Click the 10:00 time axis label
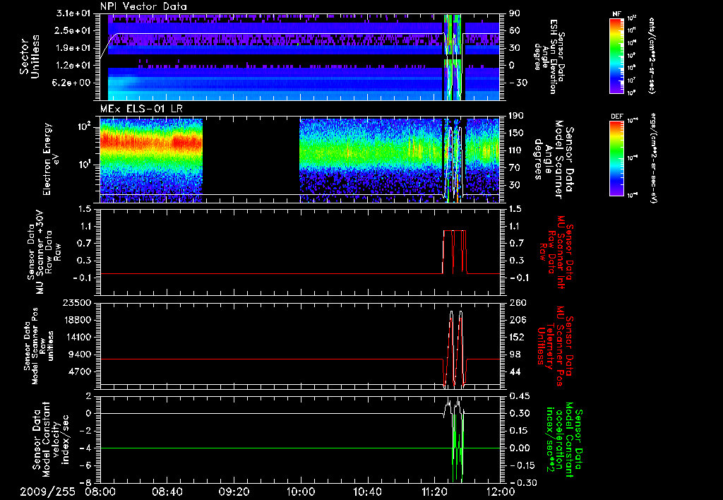The image size is (723, 500). 300,492
